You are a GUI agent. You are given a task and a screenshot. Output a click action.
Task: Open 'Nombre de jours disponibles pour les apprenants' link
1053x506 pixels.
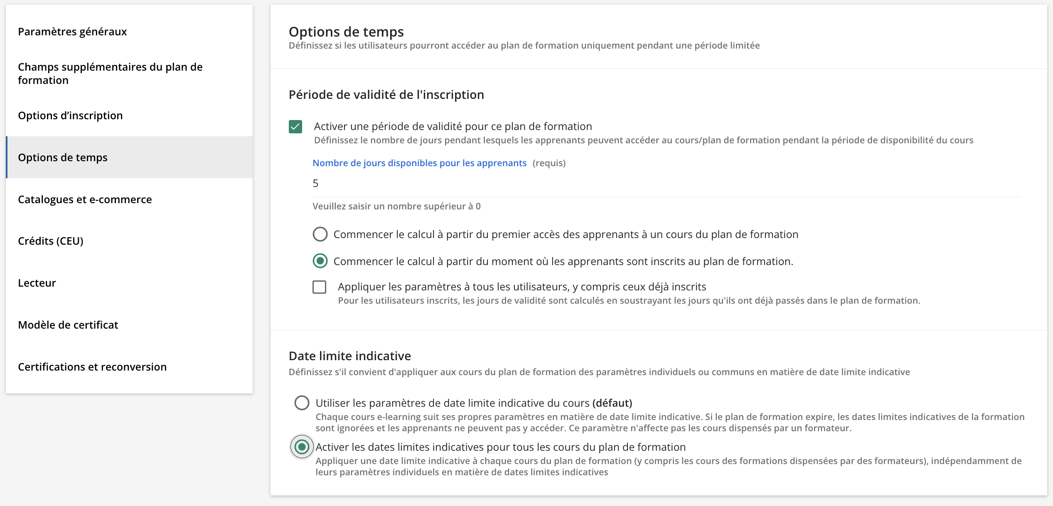419,163
